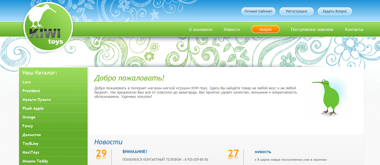Open the О компании page
380x165 pixels.
pyautogui.click(x=200, y=29)
